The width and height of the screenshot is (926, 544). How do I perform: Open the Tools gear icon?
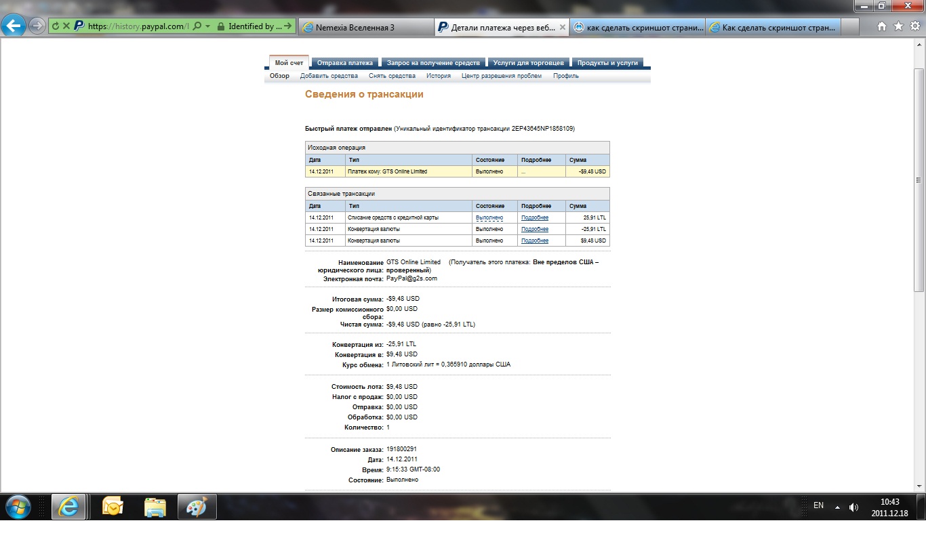point(914,26)
